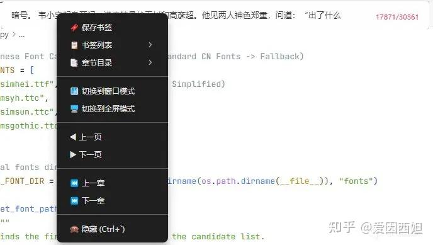Open the breadcrumb ellipsis after py
This screenshot has width=433, height=245.
point(21,35)
